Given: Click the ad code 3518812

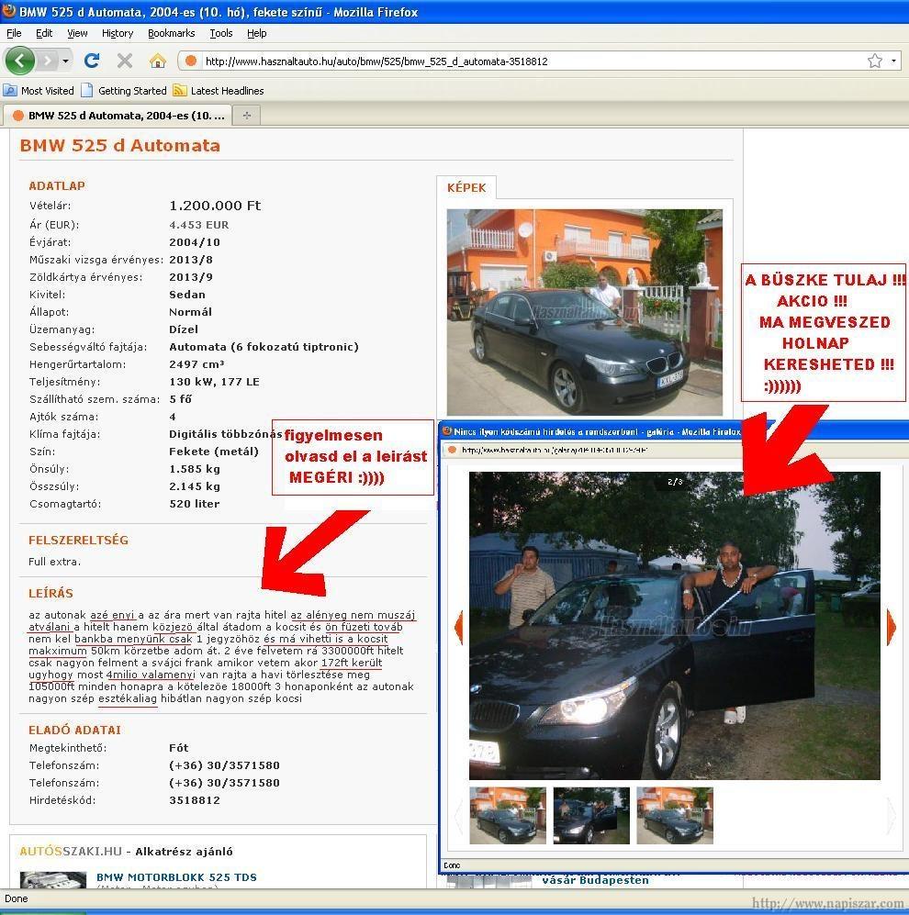Looking at the screenshot, I should click(x=195, y=800).
